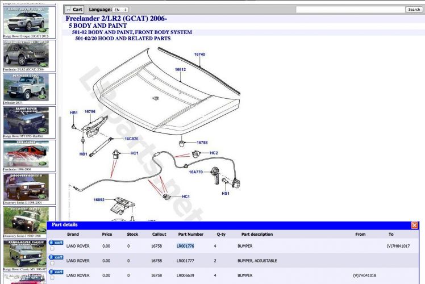Add LR001777 adjustable bumper to cart

(x=56, y=257)
